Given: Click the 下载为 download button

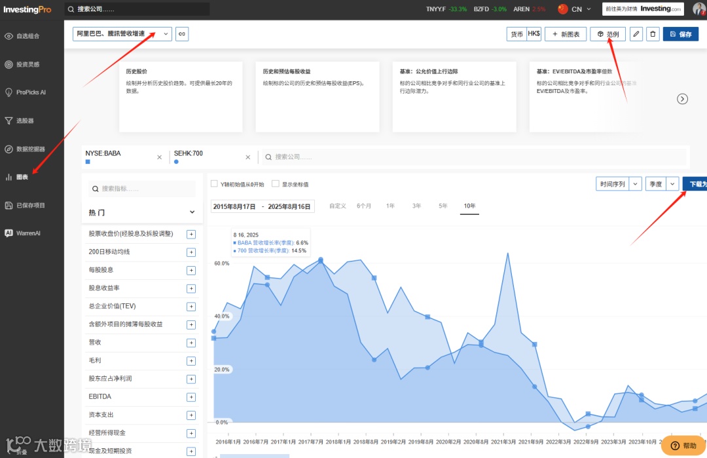Looking at the screenshot, I should pos(695,184).
